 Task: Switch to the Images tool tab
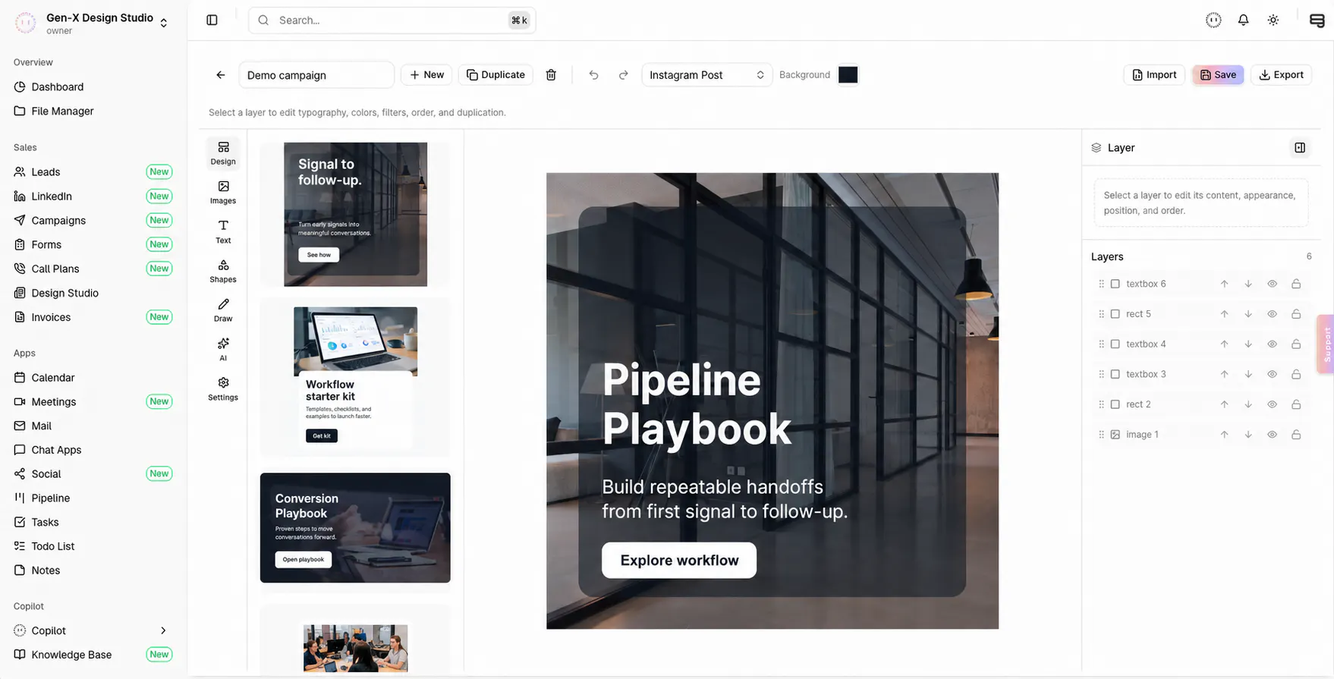(223, 192)
